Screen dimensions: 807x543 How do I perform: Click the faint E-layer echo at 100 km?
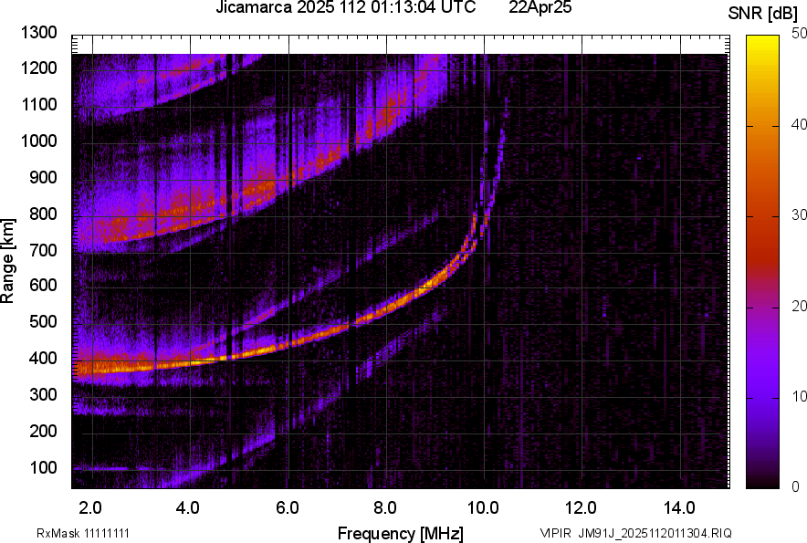[x=100, y=468]
